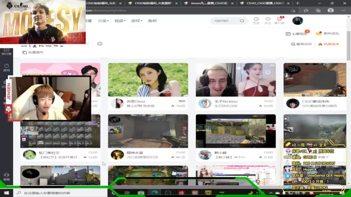The image size is (351, 197).
Task: Click the 精神永富 streamer avatar
Action: tap(117, 155)
